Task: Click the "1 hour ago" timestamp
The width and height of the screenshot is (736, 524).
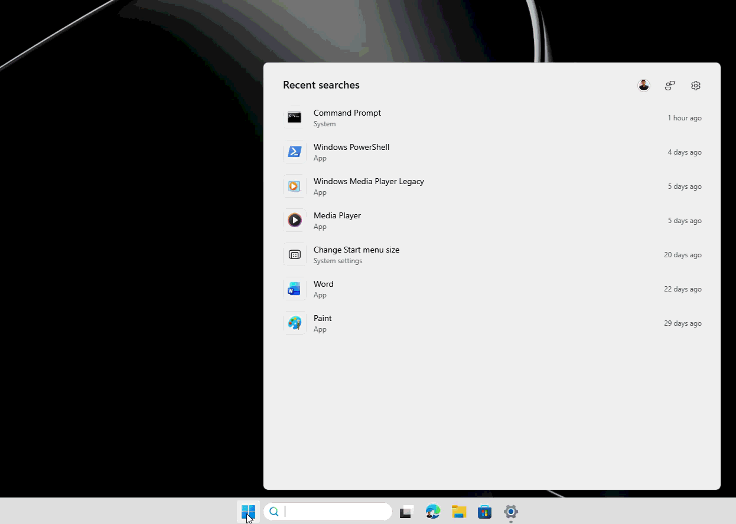Action: [685, 118]
